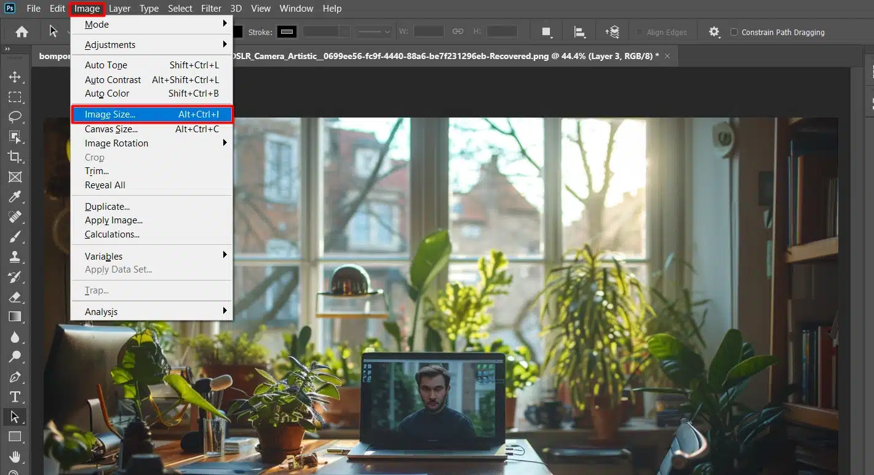Select the Spot Healing Brush tool
874x475 pixels.
(x=15, y=217)
